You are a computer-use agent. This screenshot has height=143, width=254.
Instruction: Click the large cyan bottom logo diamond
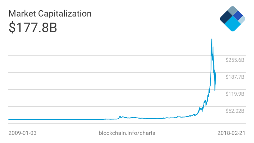tap(232, 24)
